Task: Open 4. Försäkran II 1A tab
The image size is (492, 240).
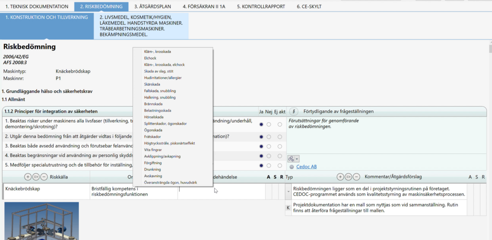Action: (x=204, y=6)
